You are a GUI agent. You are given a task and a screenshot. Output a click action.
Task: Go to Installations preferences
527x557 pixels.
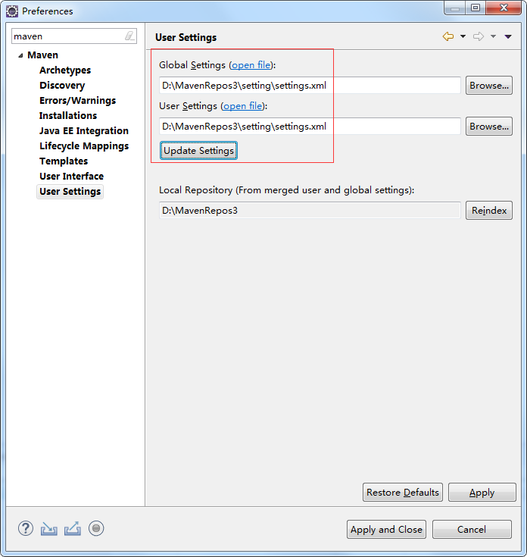click(68, 116)
